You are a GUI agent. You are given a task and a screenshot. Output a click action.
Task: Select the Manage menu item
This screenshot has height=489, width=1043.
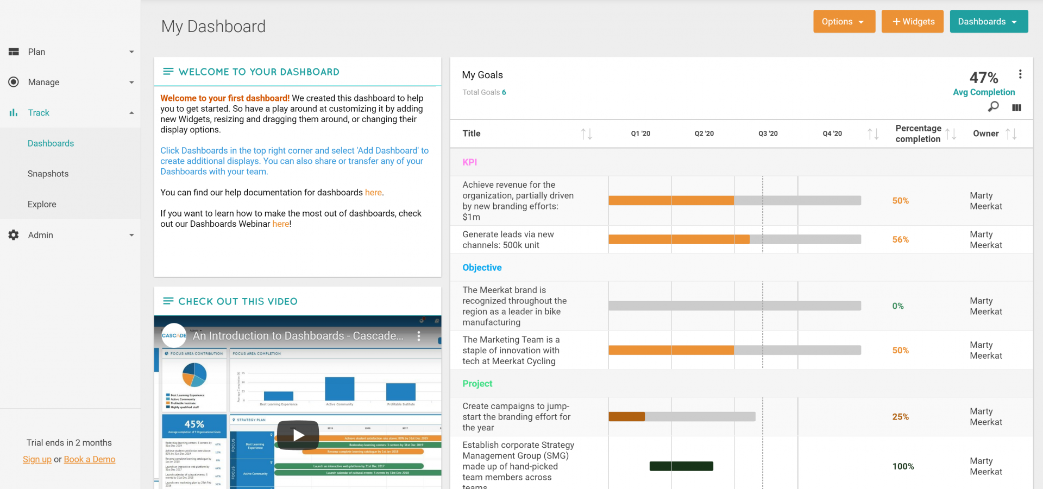click(44, 82)
